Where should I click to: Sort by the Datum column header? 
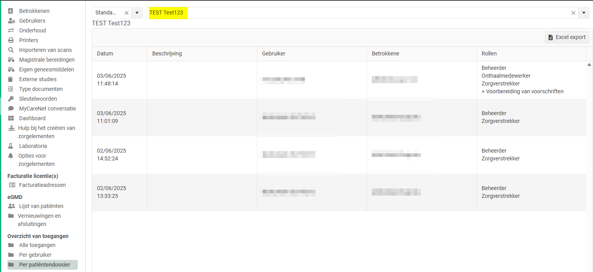(x=105, y=53)
